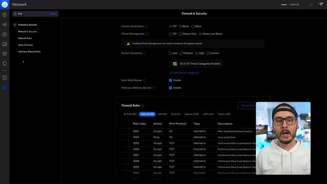The height and width of the screenshot is (184, 327).
Task: Click pencil icon beside Edit threat categories
Action: [171, 73]
